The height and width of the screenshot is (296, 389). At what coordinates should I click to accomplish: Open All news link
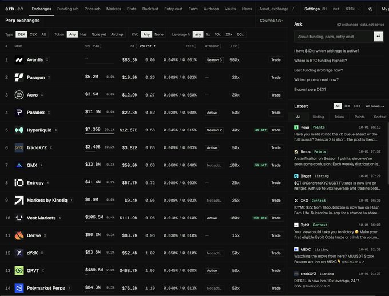[375, 106]
